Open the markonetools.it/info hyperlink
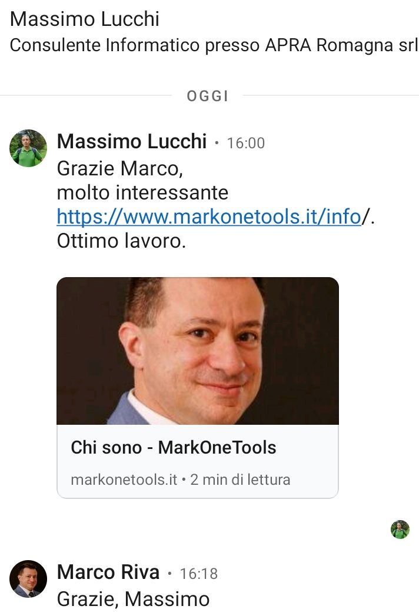The width and height of the screenshot is (419, 616). point(209,217)
